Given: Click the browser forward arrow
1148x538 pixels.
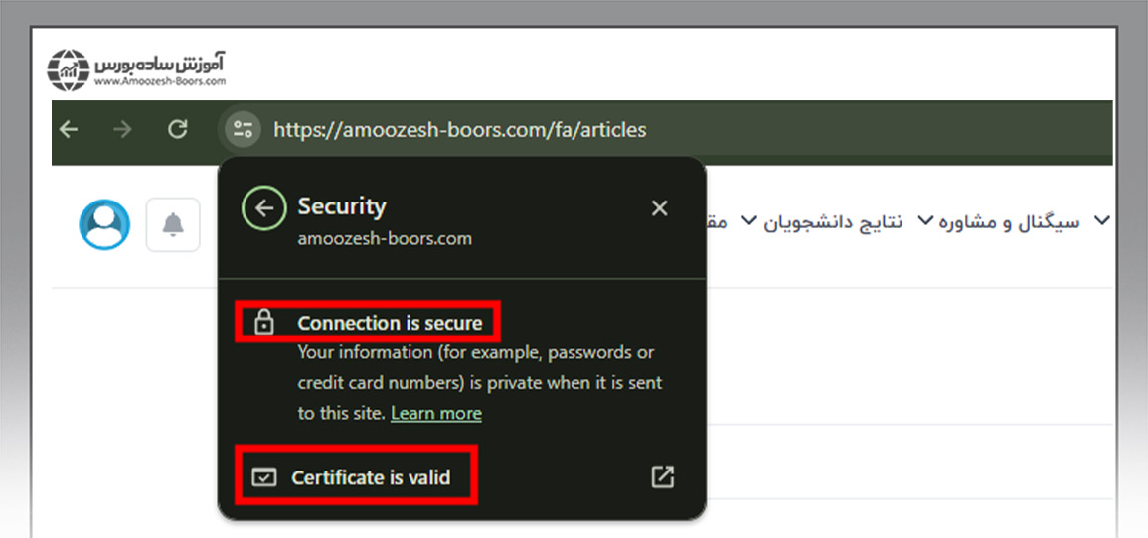Looking at the screenshot, I should tap(123, 129).
